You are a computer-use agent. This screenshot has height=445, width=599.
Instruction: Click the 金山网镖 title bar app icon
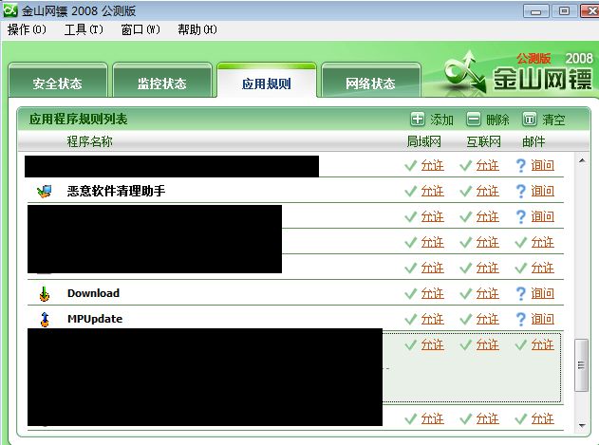(10, 10)
